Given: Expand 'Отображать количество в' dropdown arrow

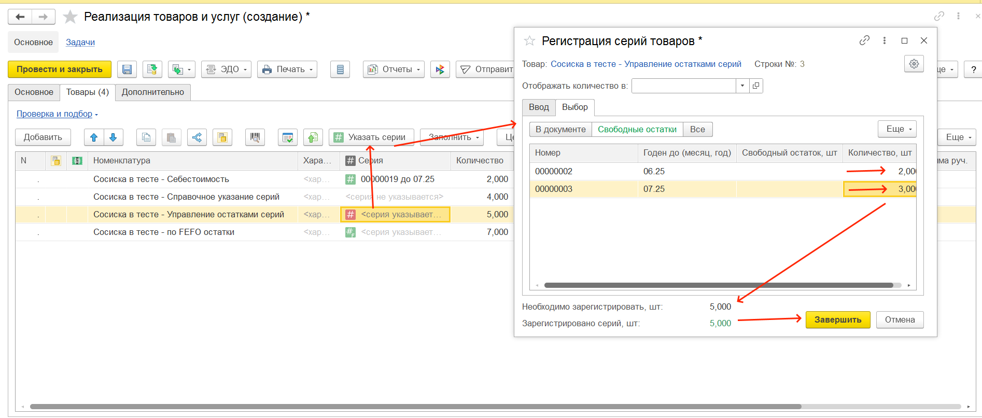Looking at the screenshot, I should point(742,86).
